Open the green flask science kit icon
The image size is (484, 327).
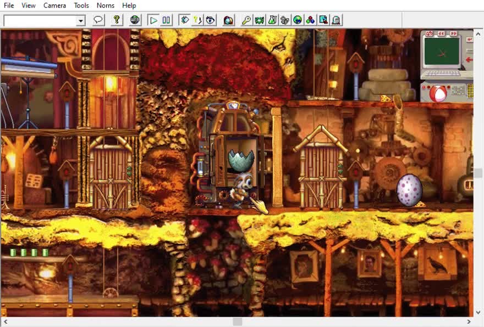coord(272,20)
